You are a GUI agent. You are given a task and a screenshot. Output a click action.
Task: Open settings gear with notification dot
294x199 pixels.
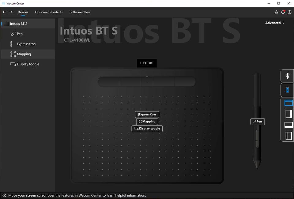(283, 12)
